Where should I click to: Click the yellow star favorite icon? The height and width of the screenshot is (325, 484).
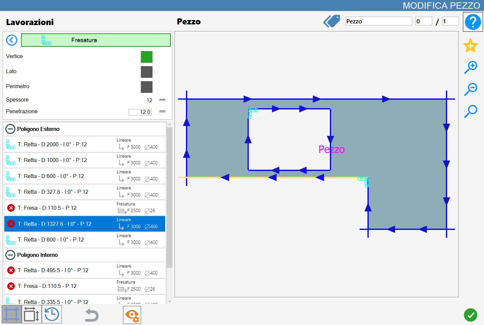[x=471, y=45]
